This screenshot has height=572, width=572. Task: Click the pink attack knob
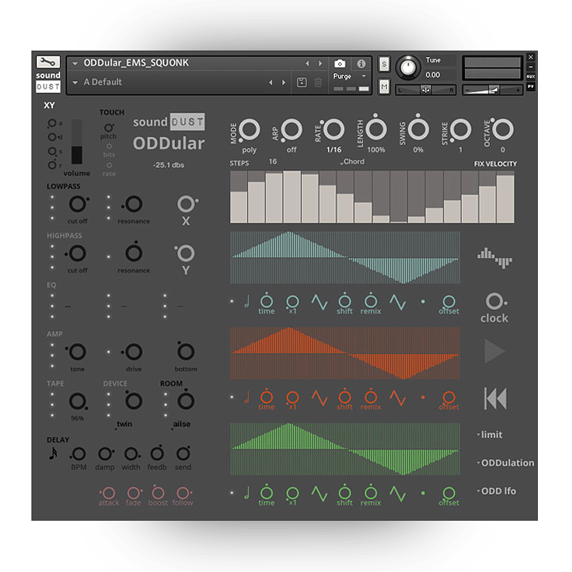coord(108,493)
